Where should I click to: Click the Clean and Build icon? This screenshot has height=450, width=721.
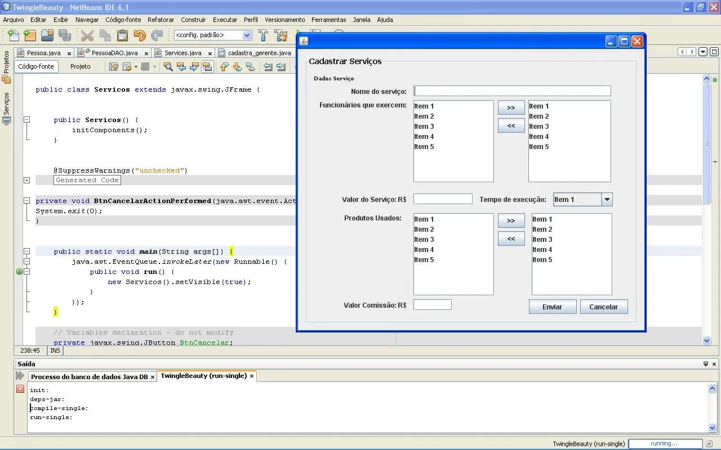click(281, 35)
